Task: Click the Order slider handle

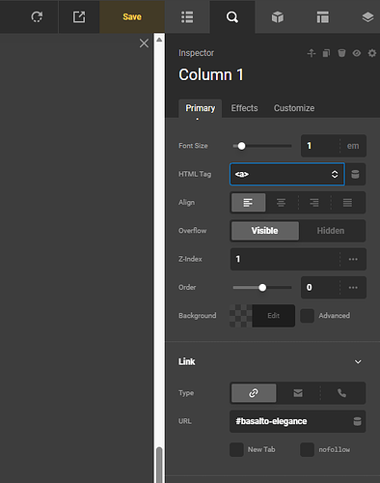Action: click(262, 288)
